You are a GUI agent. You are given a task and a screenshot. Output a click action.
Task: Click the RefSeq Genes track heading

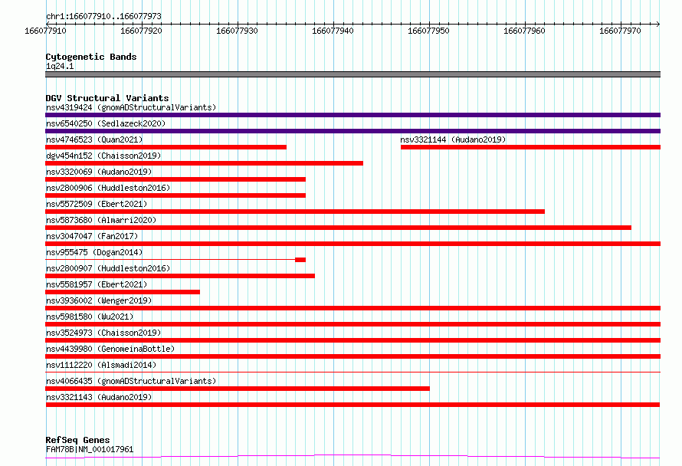click(x=77, y=440)
